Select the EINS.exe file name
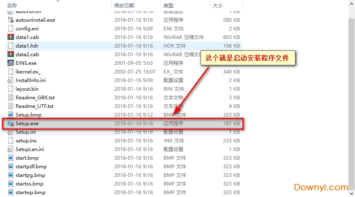 tap(26, 63)
